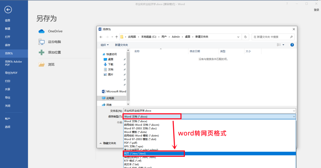Sort by 类型 column header
This screenshot has height=168, width=321.
click(223, 52)
